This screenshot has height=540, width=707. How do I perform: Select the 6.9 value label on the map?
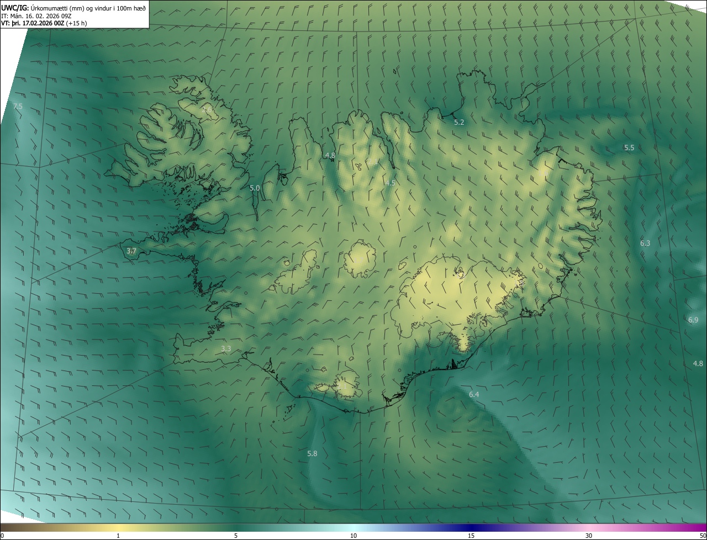(693, 320)
